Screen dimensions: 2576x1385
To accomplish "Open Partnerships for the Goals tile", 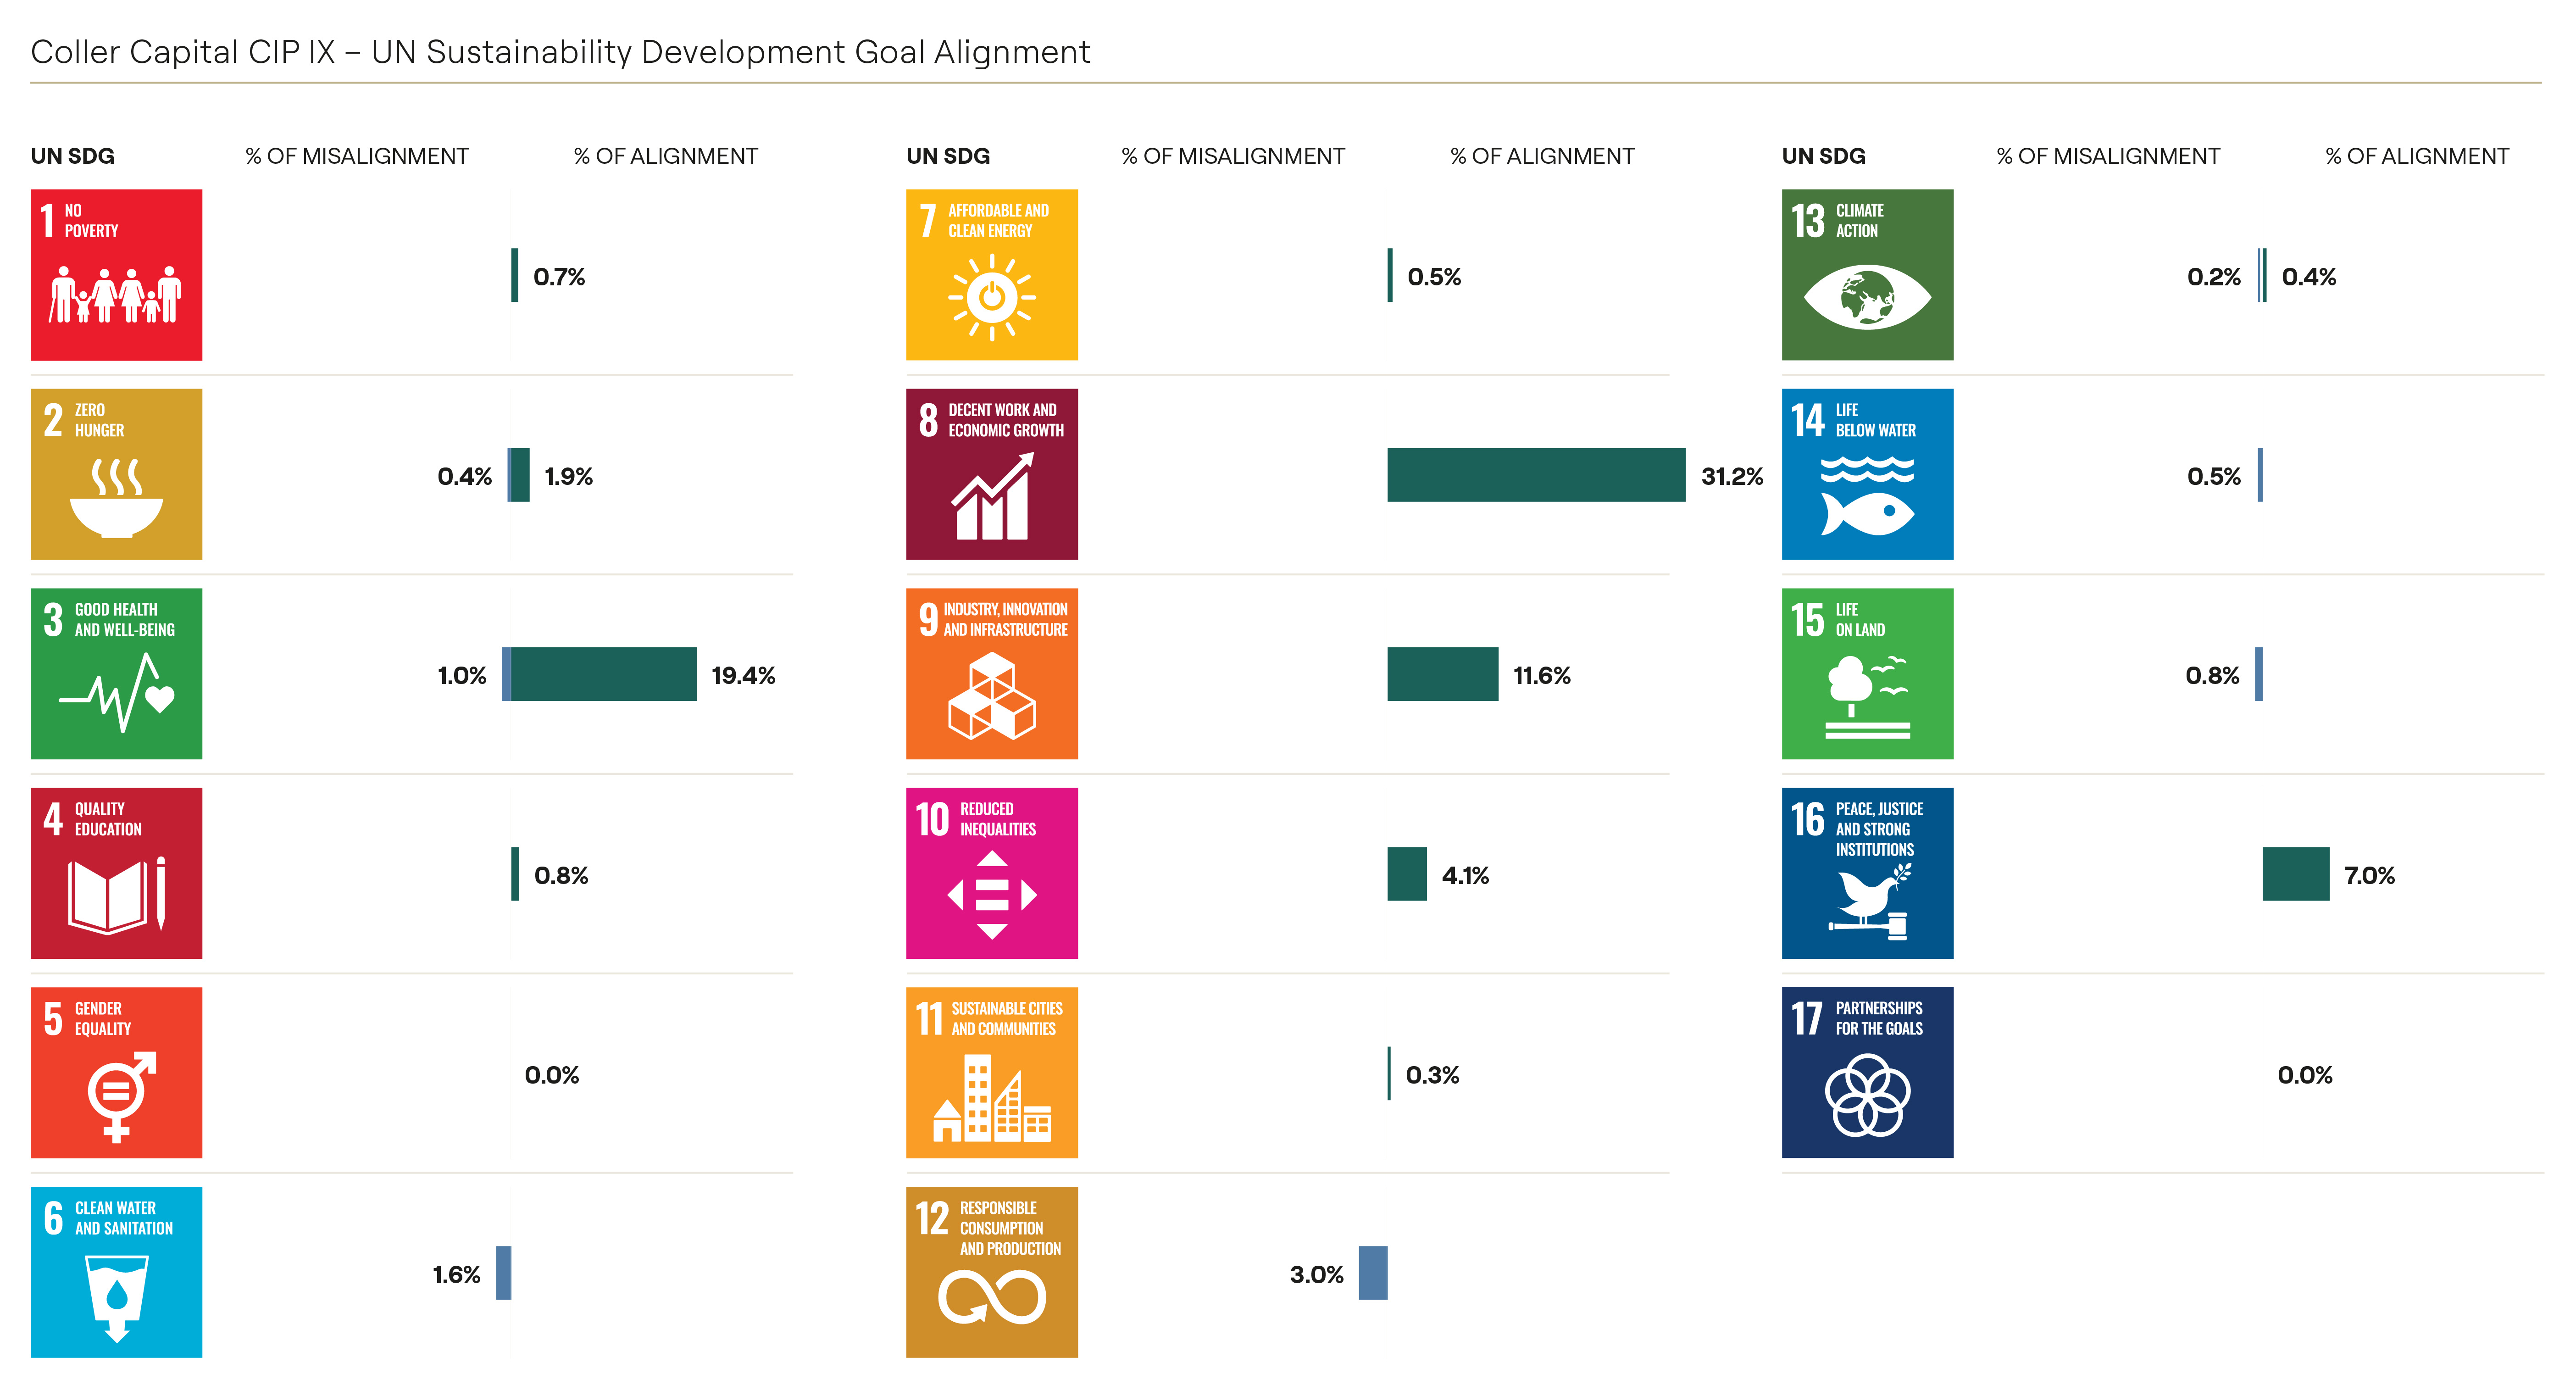I will (x=1866, y=1072).
